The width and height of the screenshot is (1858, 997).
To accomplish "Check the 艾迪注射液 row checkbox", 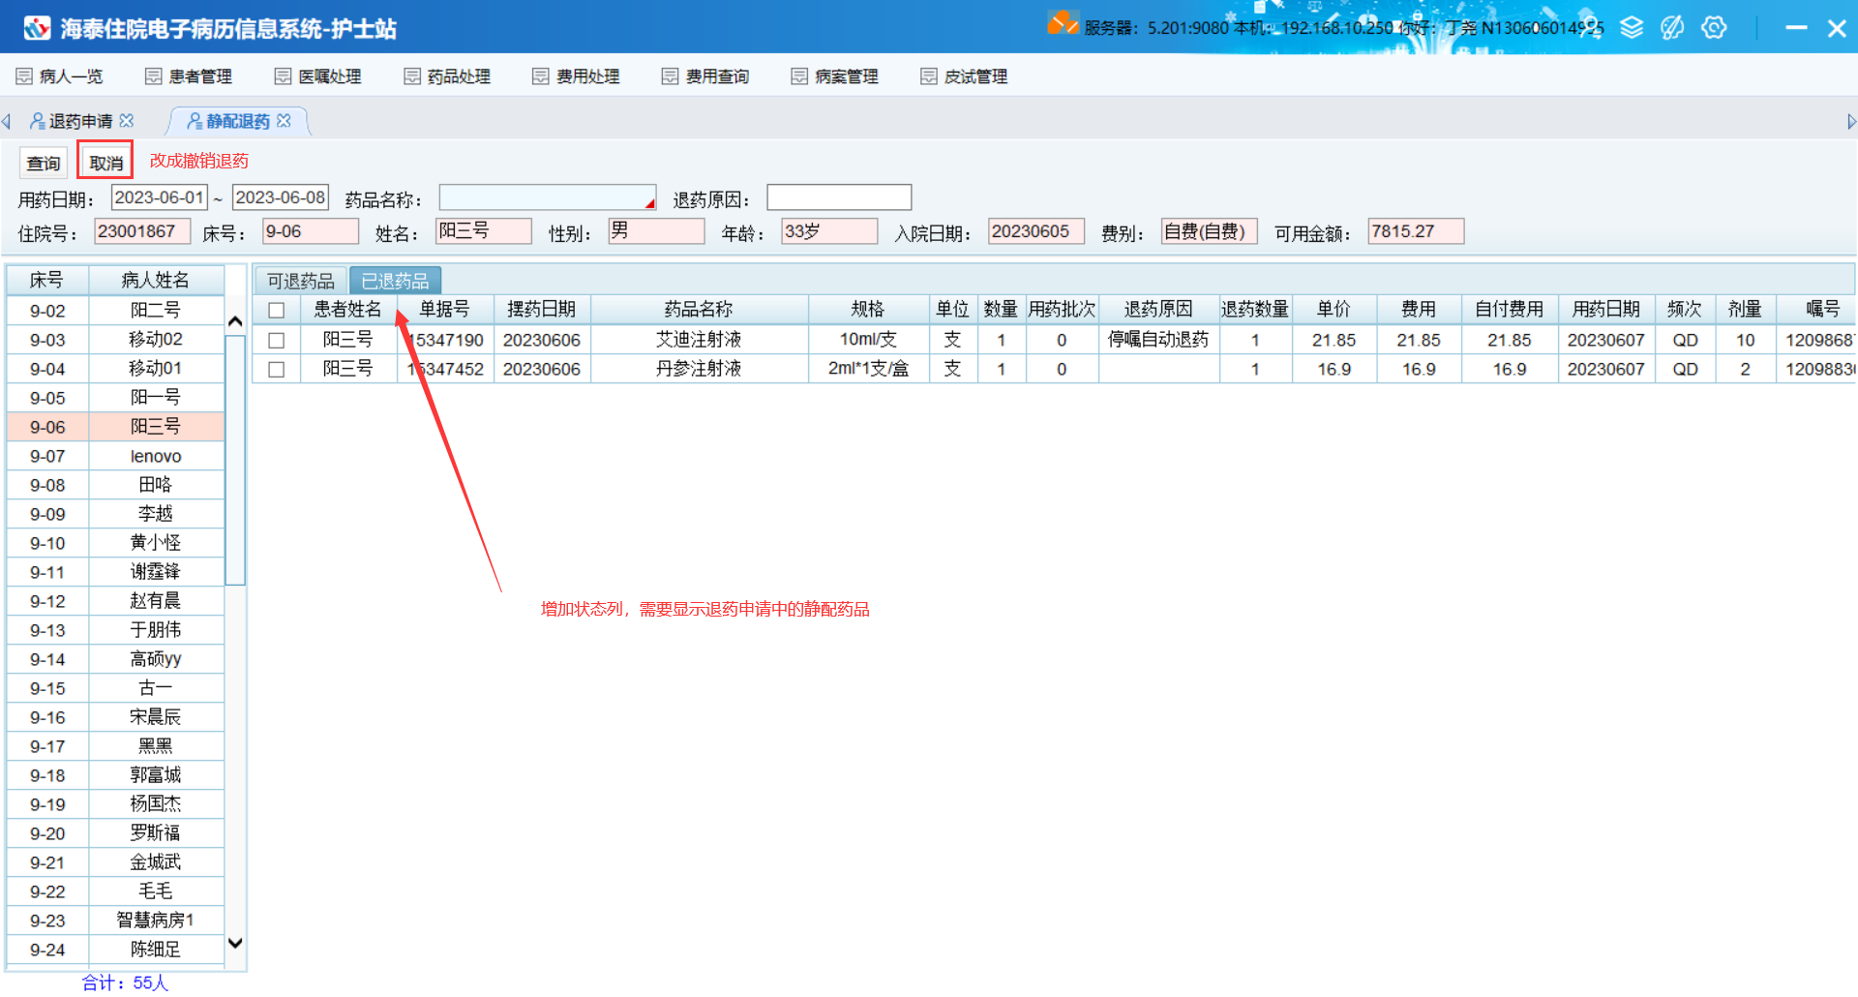I will 277,340.
